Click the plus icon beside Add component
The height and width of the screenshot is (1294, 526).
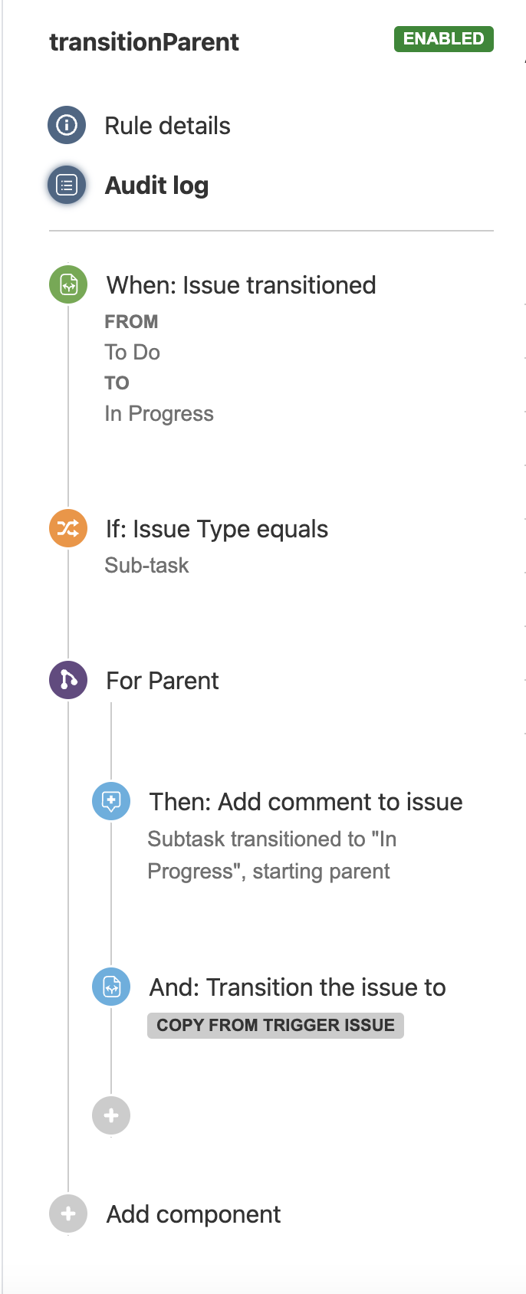click(x=68, y=1214)
